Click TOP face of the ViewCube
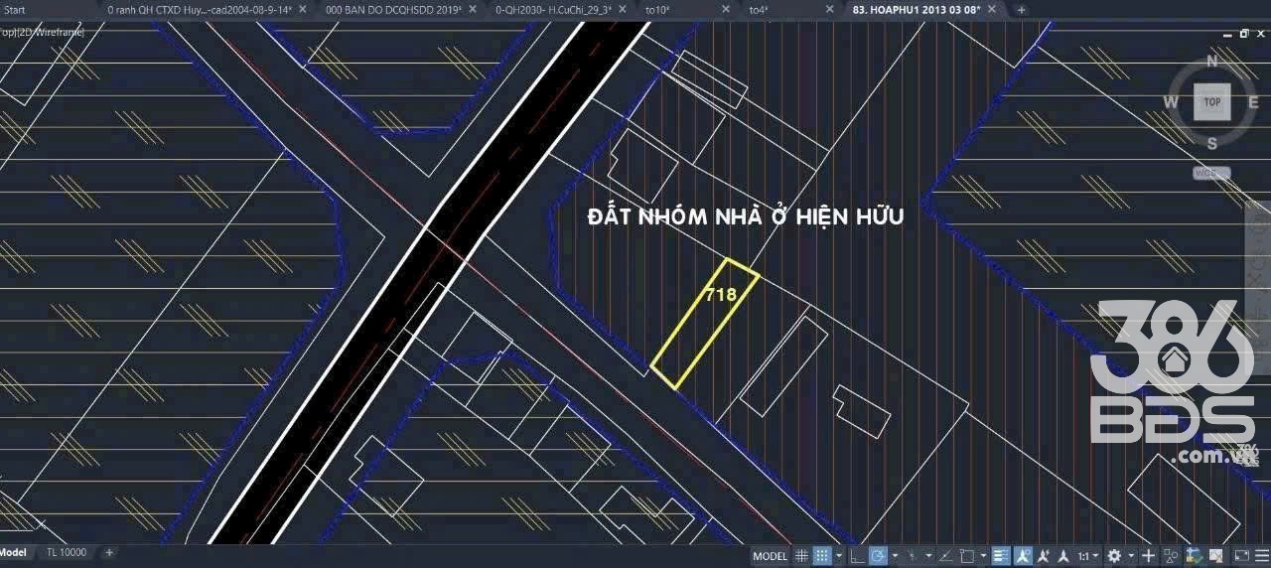Viewport: 1271px width, 568px height. (x=1211, y=102)
